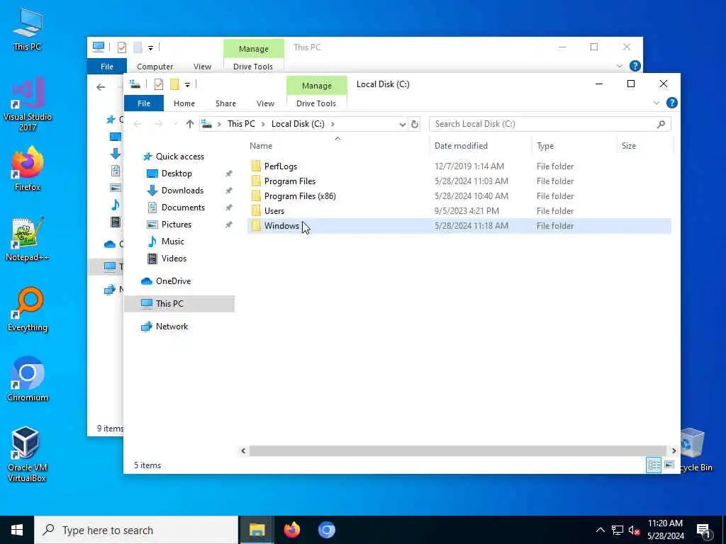Viewport: 726px width, 544px height.
Task: Select OneDrive in navigation pane
Action: 173,280
